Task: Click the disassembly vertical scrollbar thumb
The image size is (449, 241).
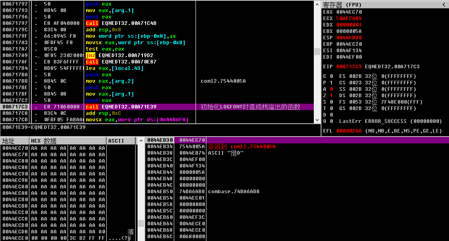Action: pos(317,51)
